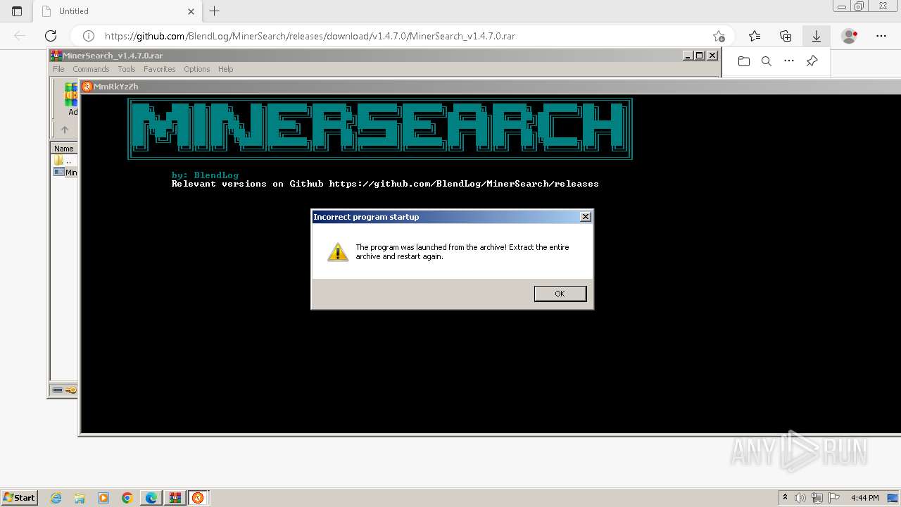Open Windows Media Player from taskbar
This screenshot has height=507, width=901.
tap(103, 498)
